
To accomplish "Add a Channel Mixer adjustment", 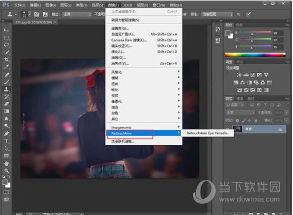I will coord(263,82).
